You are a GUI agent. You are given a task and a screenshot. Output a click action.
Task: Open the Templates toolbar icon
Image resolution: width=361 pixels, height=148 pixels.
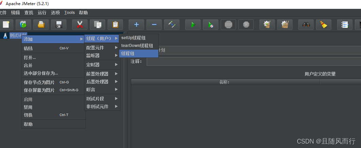[23, 24]
